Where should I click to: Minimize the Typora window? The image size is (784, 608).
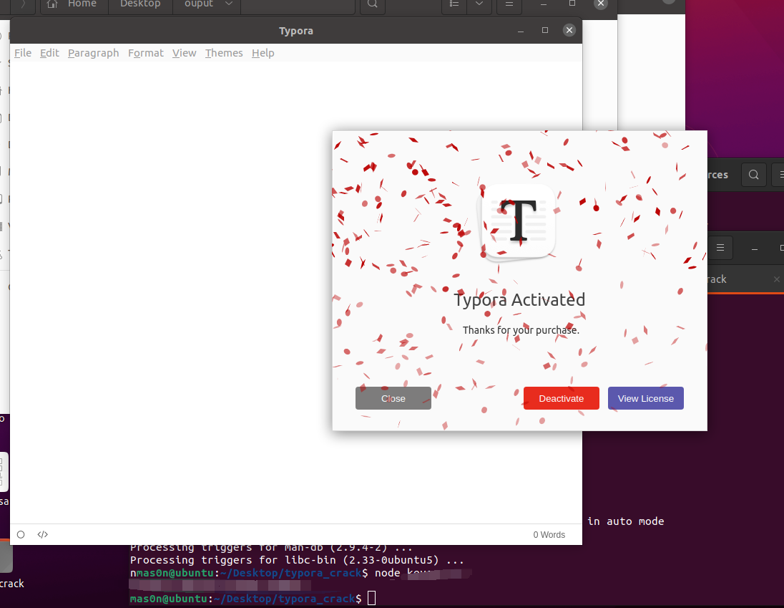(x=521, y=31)
